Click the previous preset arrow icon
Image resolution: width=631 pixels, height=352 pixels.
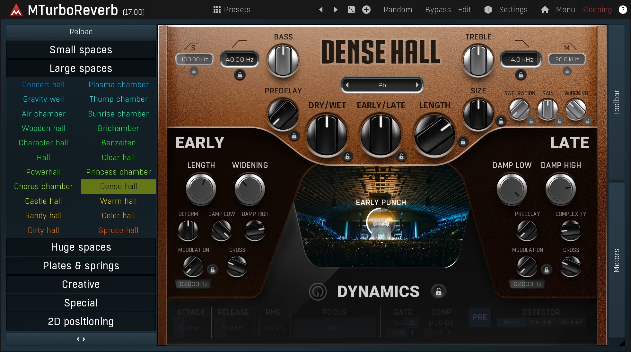tap(321, 10)
